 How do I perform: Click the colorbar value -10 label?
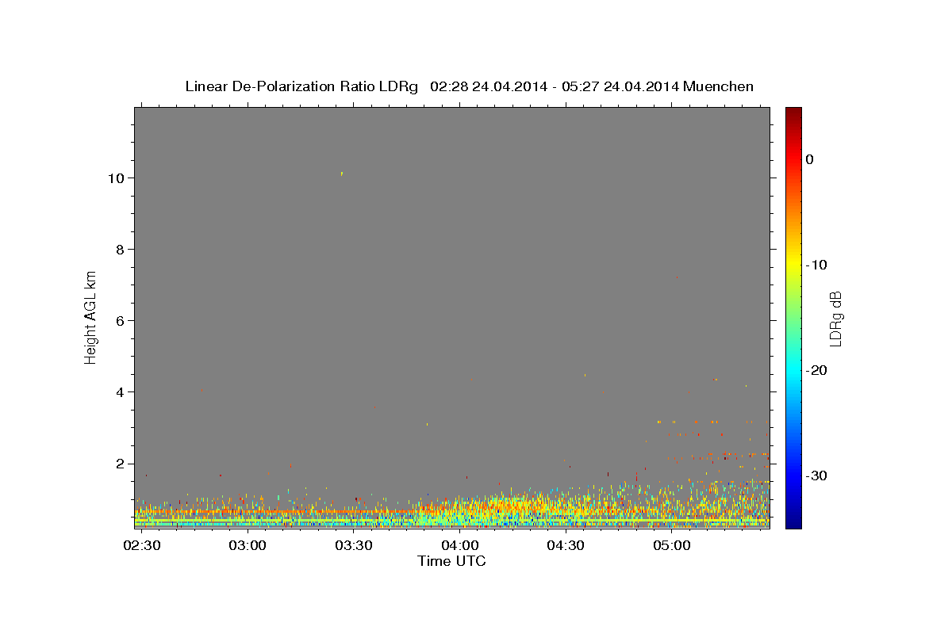816,265
